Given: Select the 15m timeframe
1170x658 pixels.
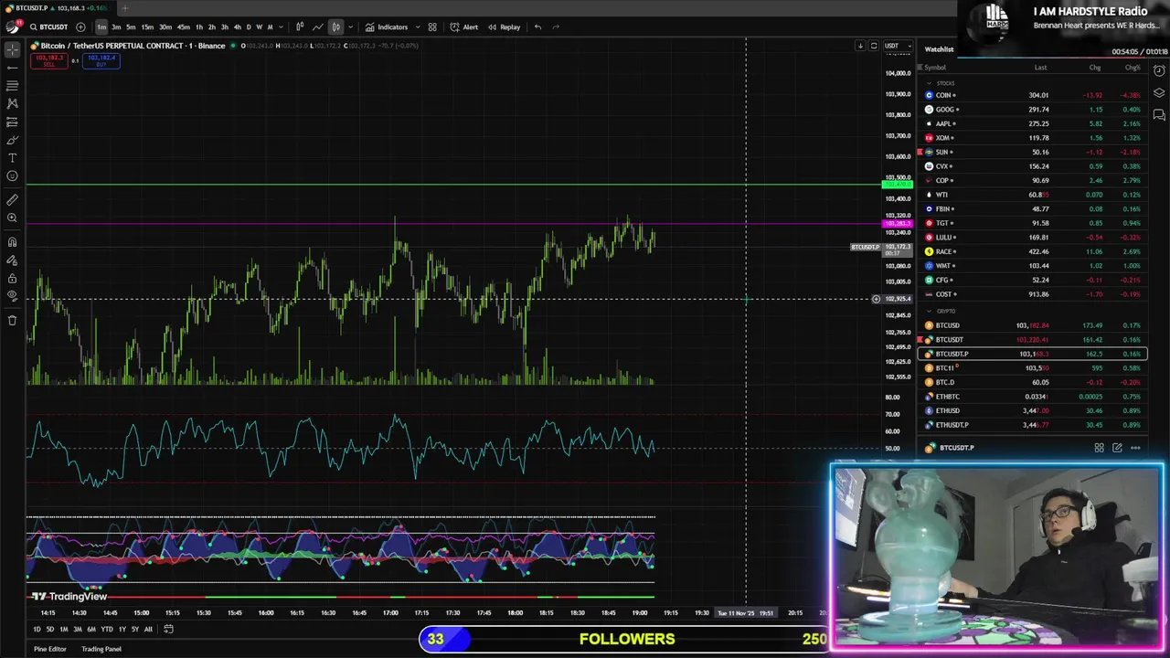Looking at the screenshot, I should click(147, 27).
